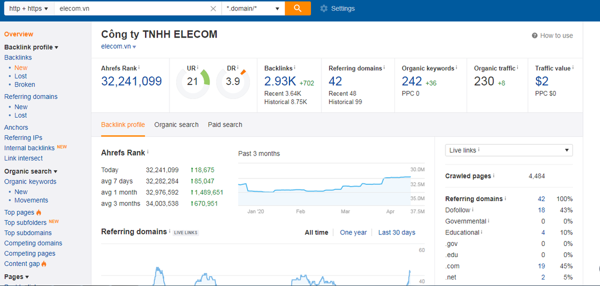Screen dimensions: 600x286
Task: Open Anchors in the sidebar
Action: pyautogui.click(x=16, y=127)
